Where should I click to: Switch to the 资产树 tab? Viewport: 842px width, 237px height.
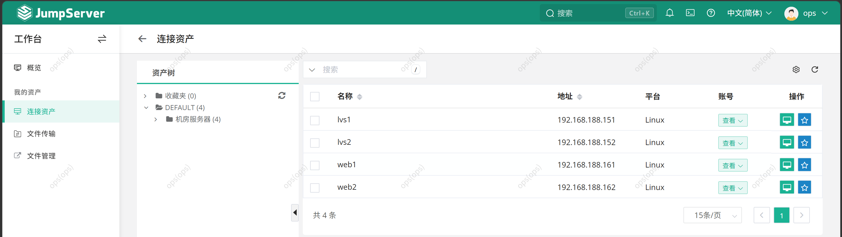pyautogui.click(x=164, y=73)
